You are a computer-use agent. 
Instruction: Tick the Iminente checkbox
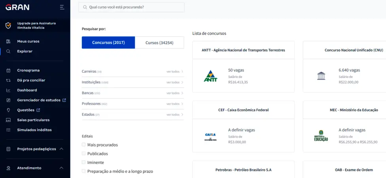point(83,162)
